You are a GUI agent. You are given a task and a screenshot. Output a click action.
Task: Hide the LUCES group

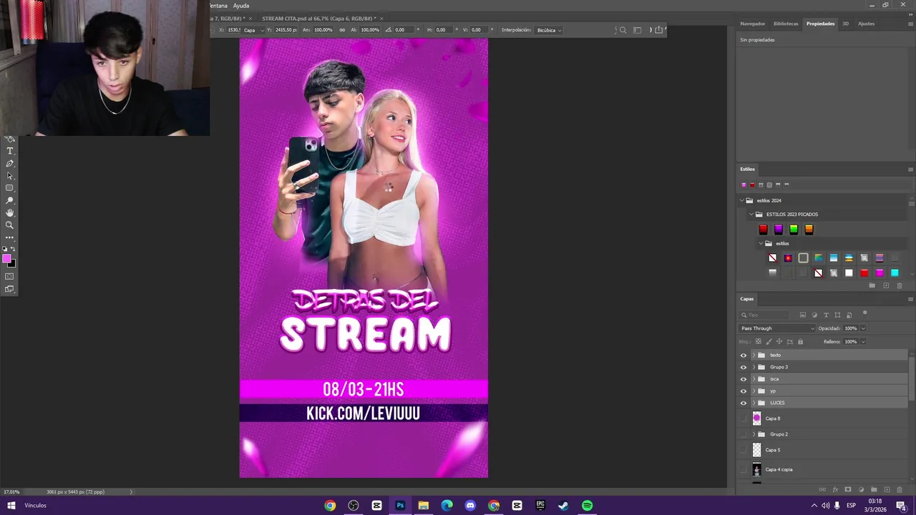[x=743, y=403]
